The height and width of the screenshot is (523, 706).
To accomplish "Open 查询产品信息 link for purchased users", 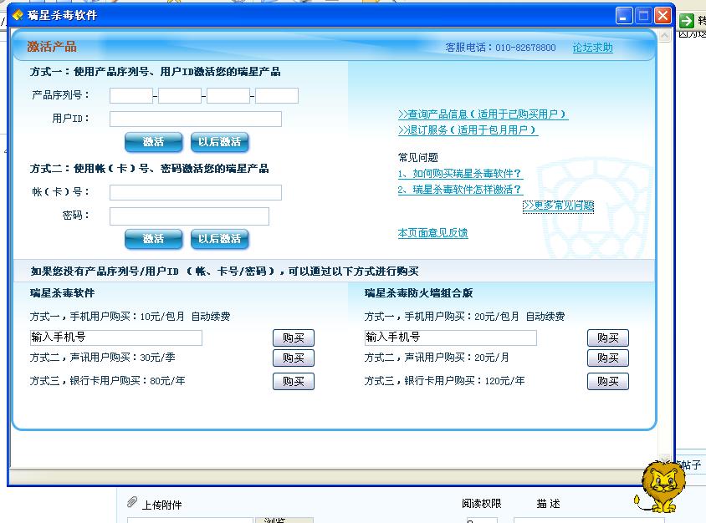I will [483, 114].
